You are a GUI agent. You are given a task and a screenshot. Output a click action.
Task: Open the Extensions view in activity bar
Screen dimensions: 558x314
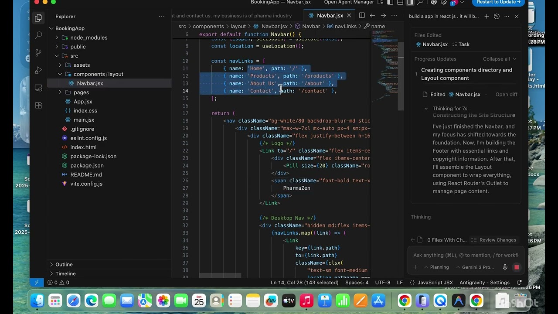click(38, 105)
